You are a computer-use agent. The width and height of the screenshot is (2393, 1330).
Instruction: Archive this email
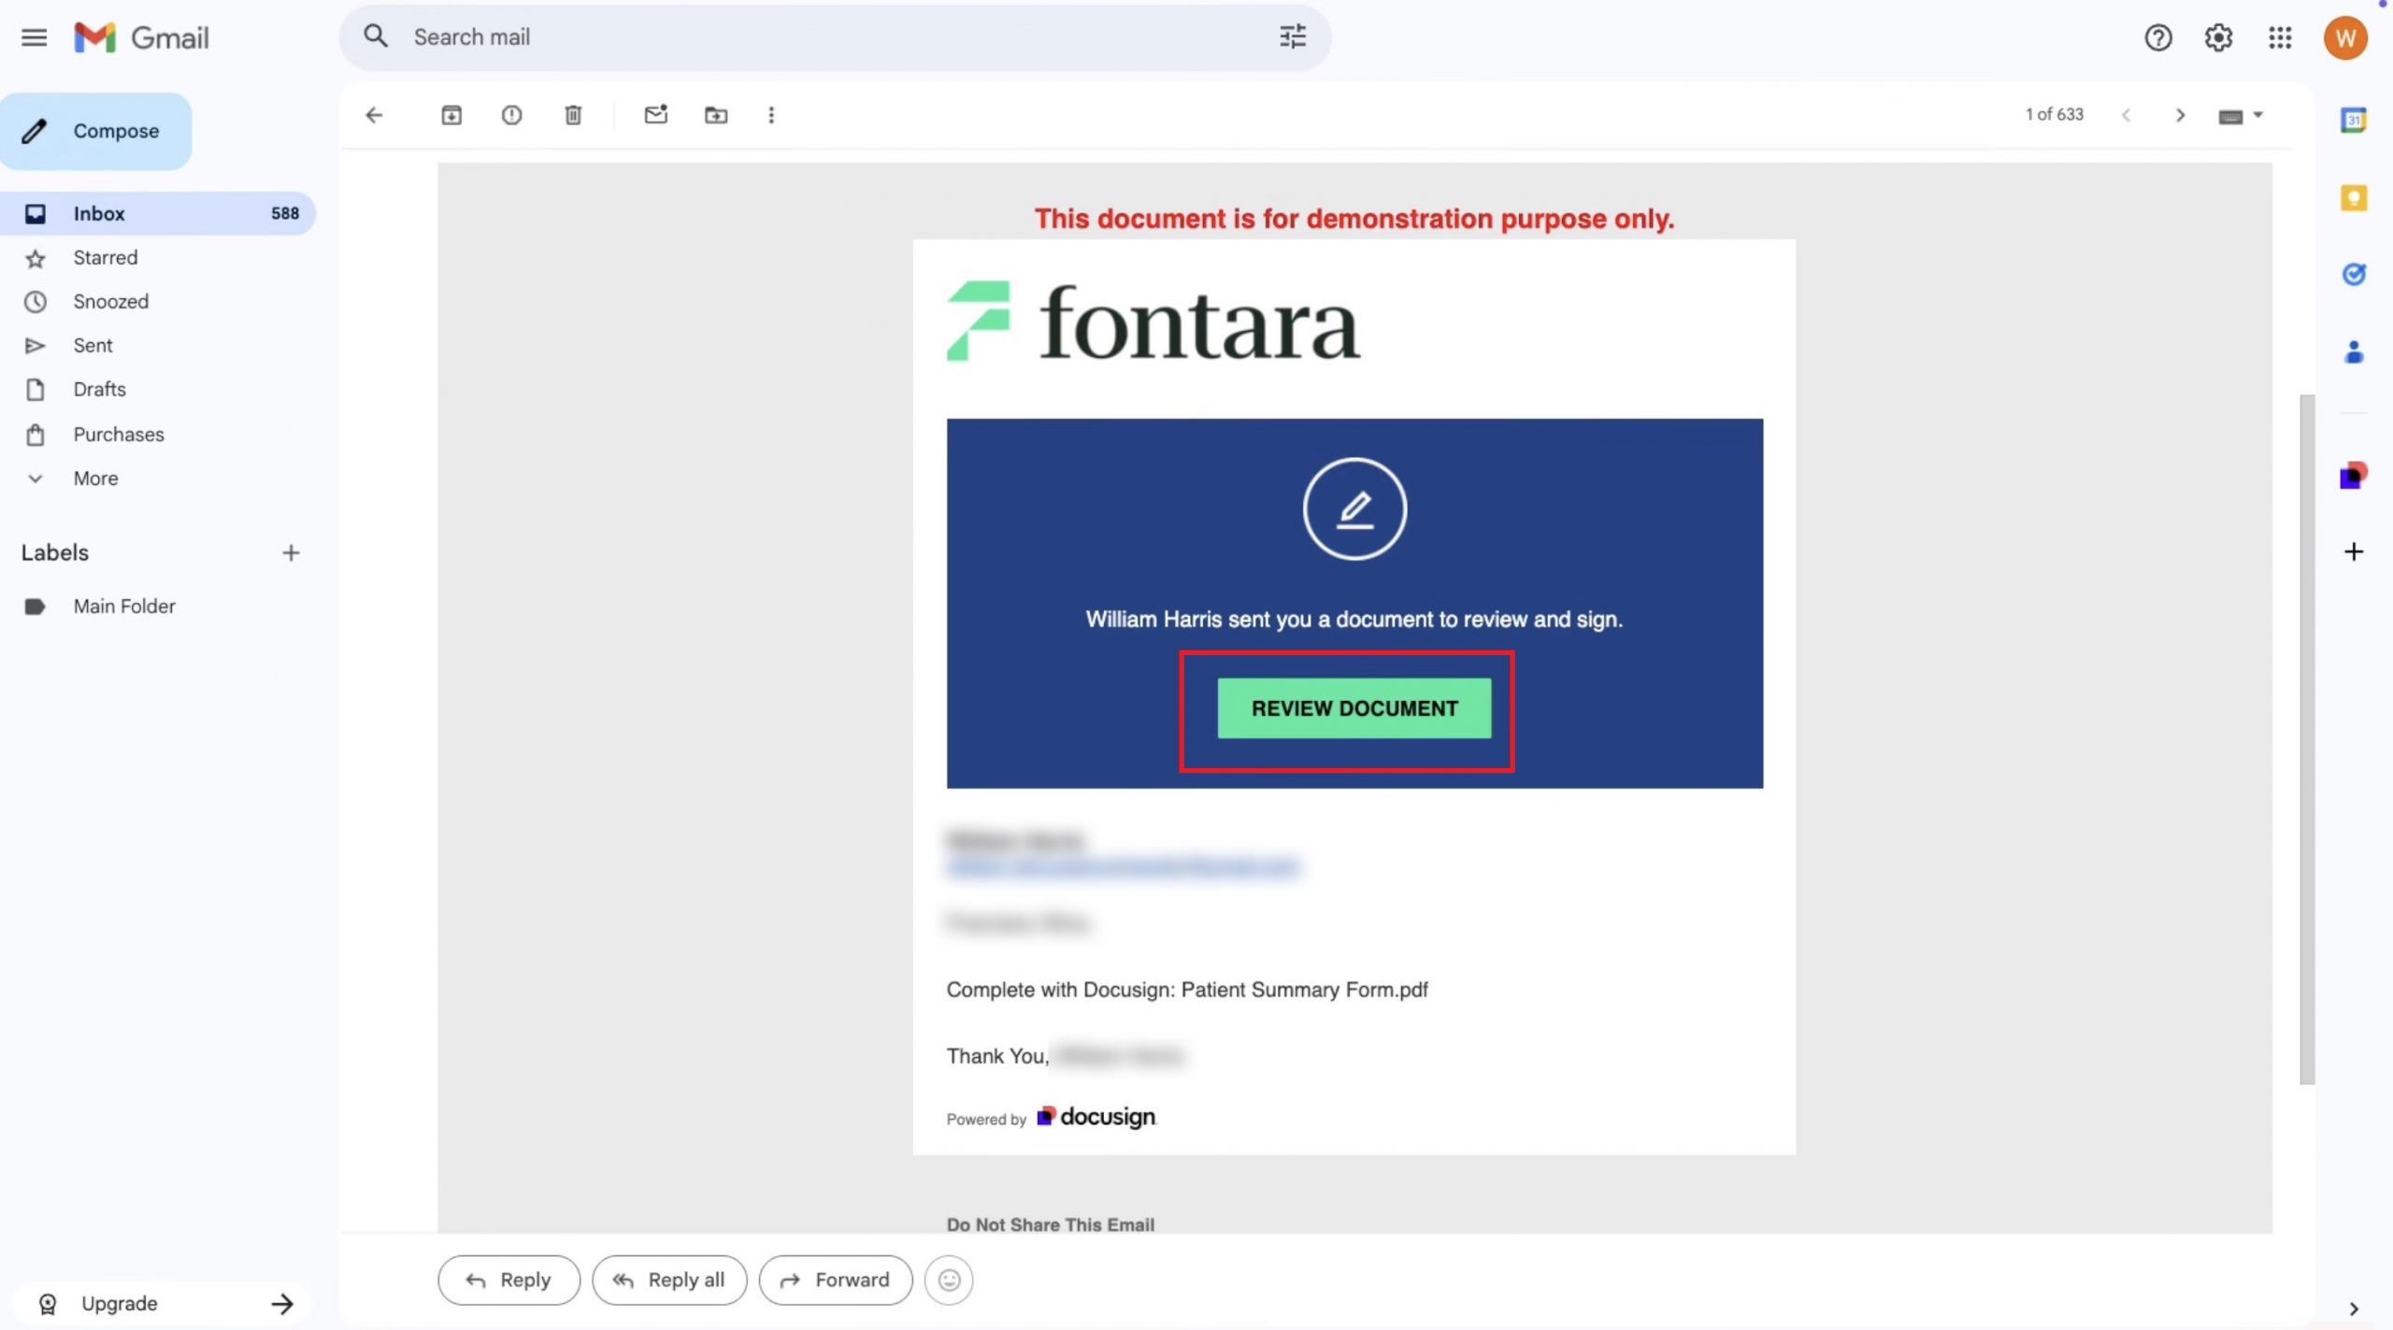pyautogui.click(x=451, y=115)
